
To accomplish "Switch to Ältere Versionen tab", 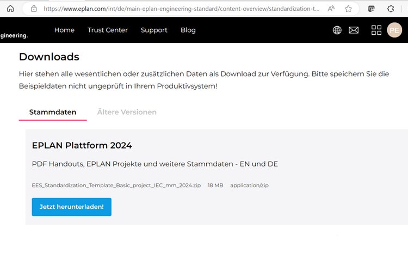I will pos(127,112).
